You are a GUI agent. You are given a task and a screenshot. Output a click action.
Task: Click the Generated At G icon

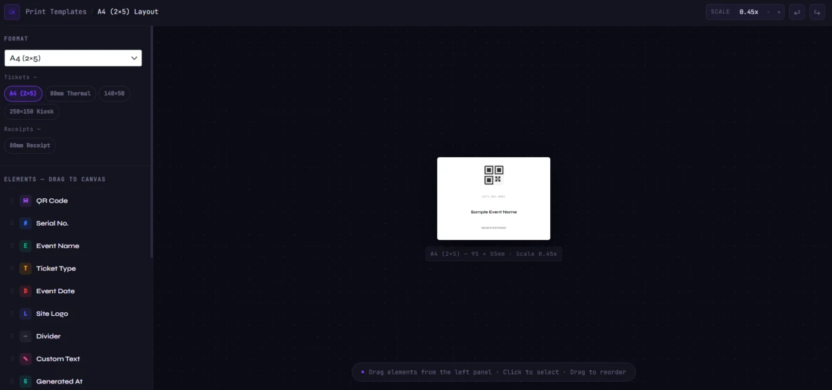(26, 381)
